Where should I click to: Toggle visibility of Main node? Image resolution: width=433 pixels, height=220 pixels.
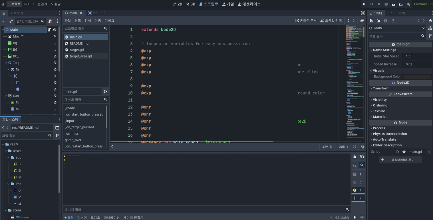point(55,30)
